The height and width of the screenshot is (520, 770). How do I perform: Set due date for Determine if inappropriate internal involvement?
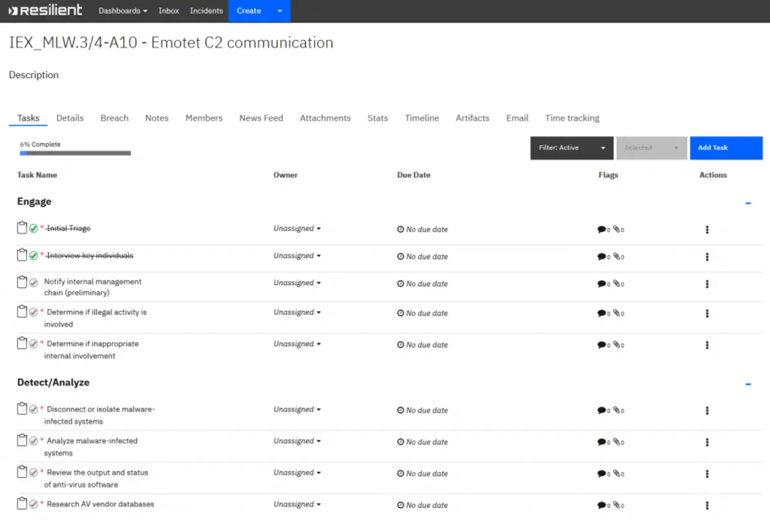click(422, 345)
